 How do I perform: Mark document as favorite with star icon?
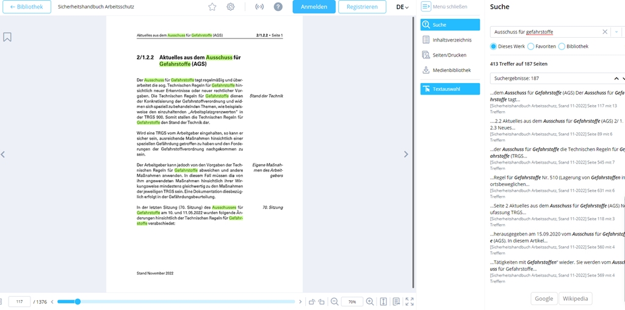[212, 7]
